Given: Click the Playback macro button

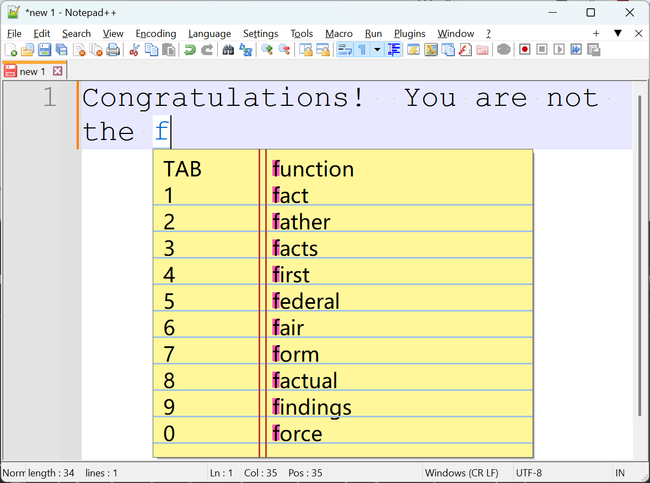Looking at the screenshot, I should click(x=559, y=50).
